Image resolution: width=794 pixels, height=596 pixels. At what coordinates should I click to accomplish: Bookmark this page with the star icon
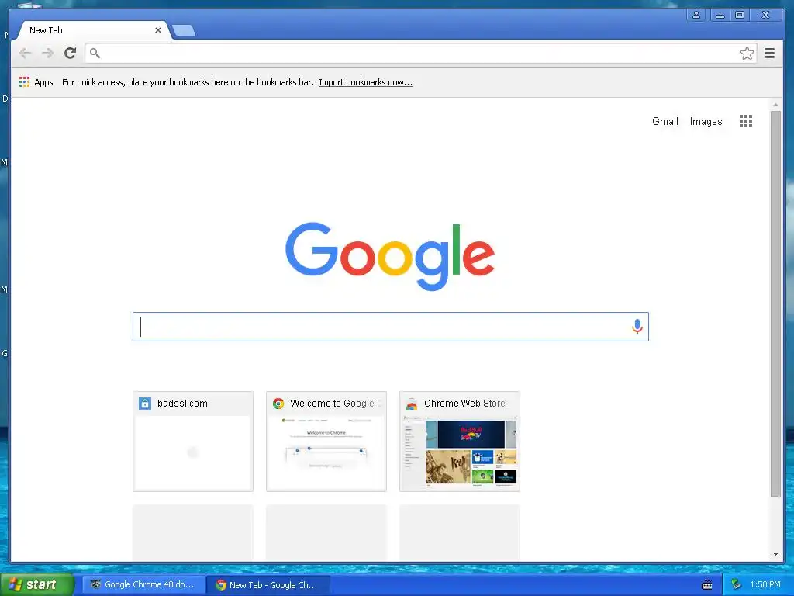tap(747, 54)
